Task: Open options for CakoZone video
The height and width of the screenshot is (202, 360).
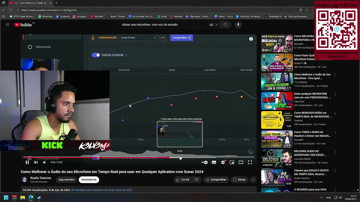Action: pyautogui.click(x=335, y=94)
